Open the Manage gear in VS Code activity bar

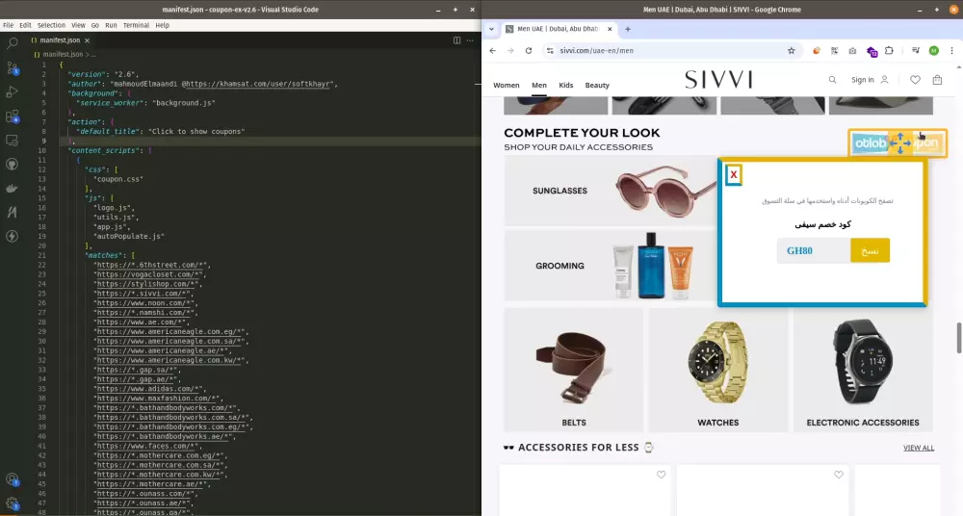click(12, 503)
